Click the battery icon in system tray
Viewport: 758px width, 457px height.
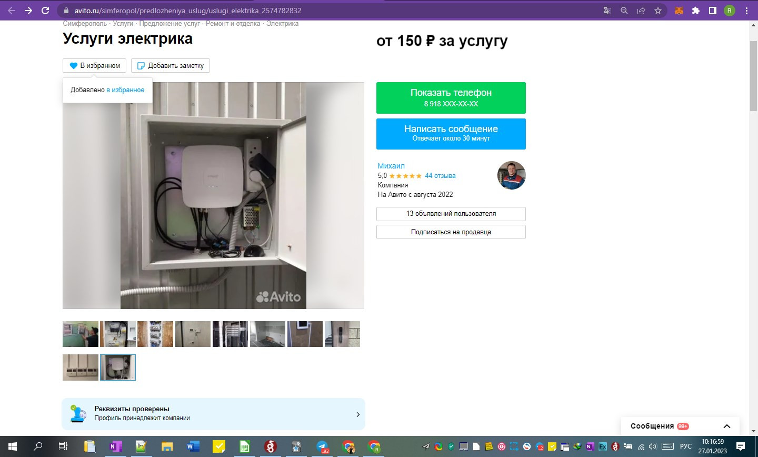(628, 446)
